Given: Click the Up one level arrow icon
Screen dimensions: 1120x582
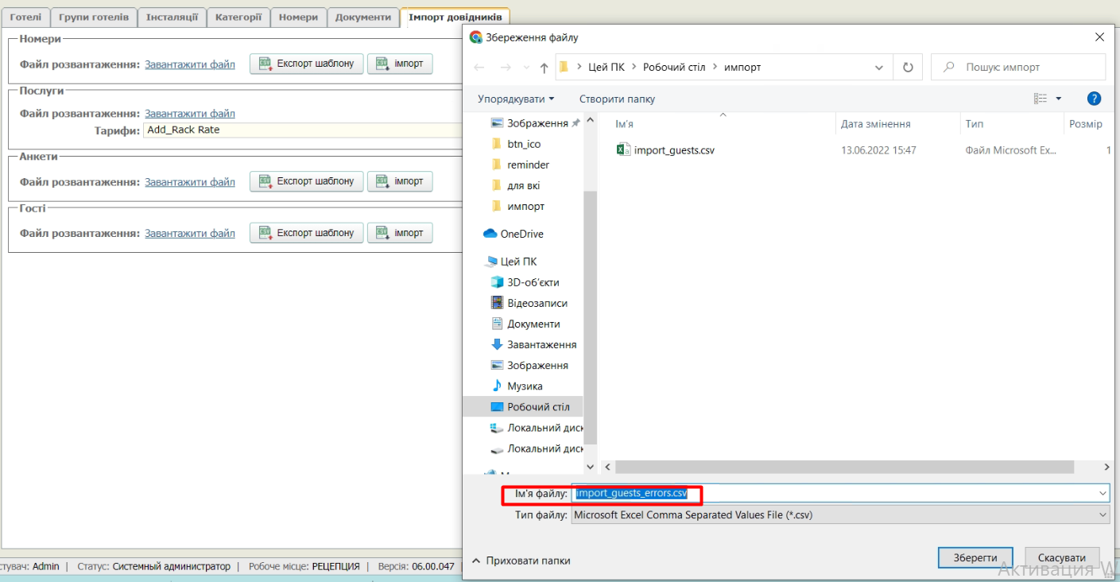Looking at the screenshot, I should point(544,68).
